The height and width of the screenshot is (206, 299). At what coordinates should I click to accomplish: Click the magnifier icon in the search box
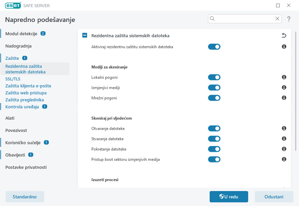point(212,19)
